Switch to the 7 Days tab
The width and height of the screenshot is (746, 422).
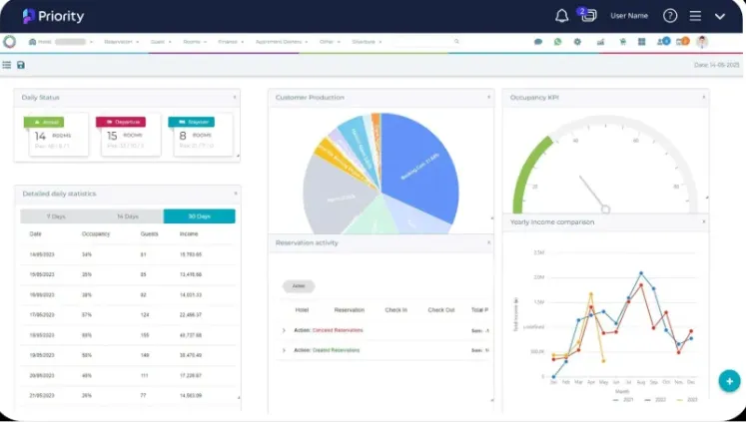(x=56, y=216)
